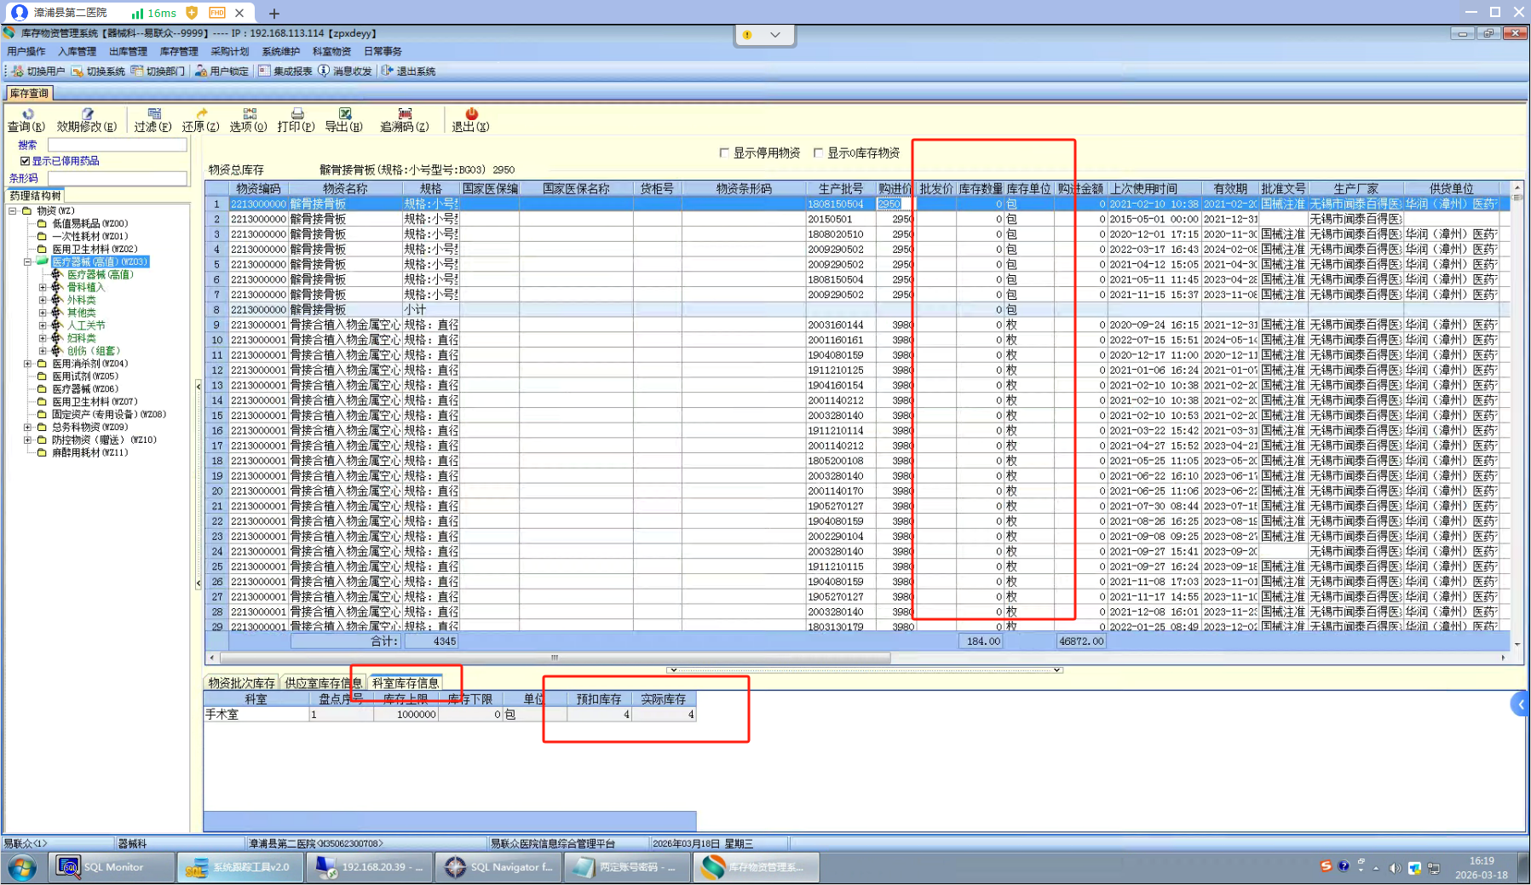Tick the 显示0库存物资 checkbox
Screen dimensions: 1531x885
click(818, 153)
